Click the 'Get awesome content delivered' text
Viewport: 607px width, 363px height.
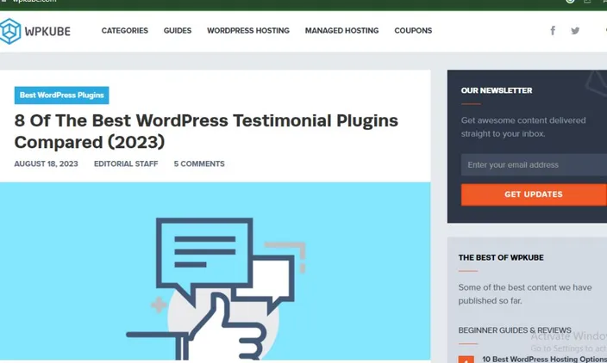pos(523,127)
